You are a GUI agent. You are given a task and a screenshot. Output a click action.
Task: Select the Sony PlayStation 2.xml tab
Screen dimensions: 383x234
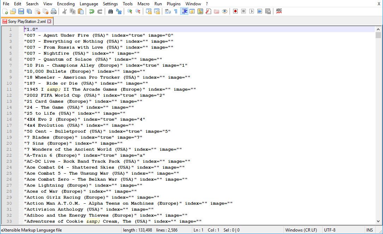pos(26,21)
